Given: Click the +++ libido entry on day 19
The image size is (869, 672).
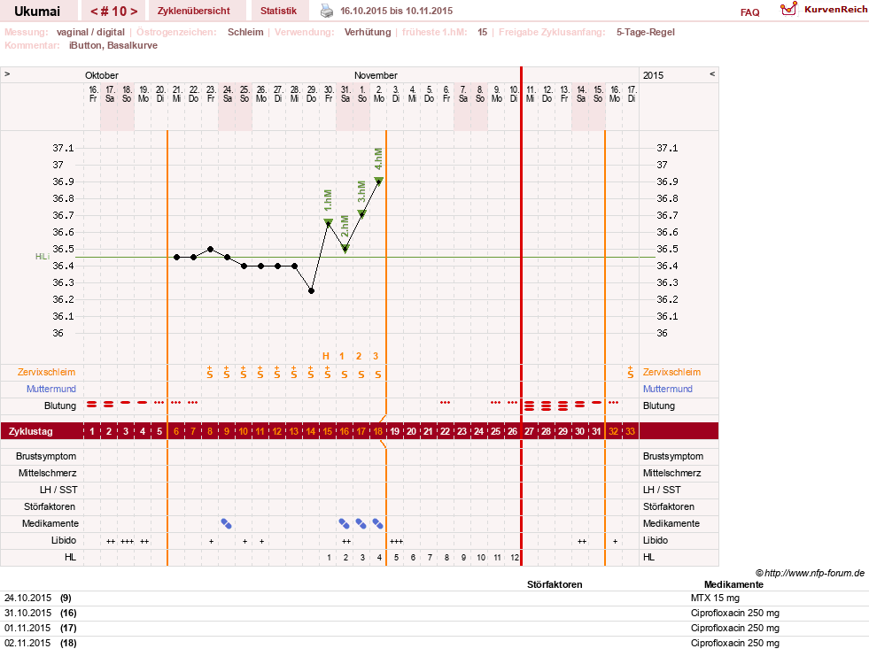Looking at the screenshot, I should [396, 541].
